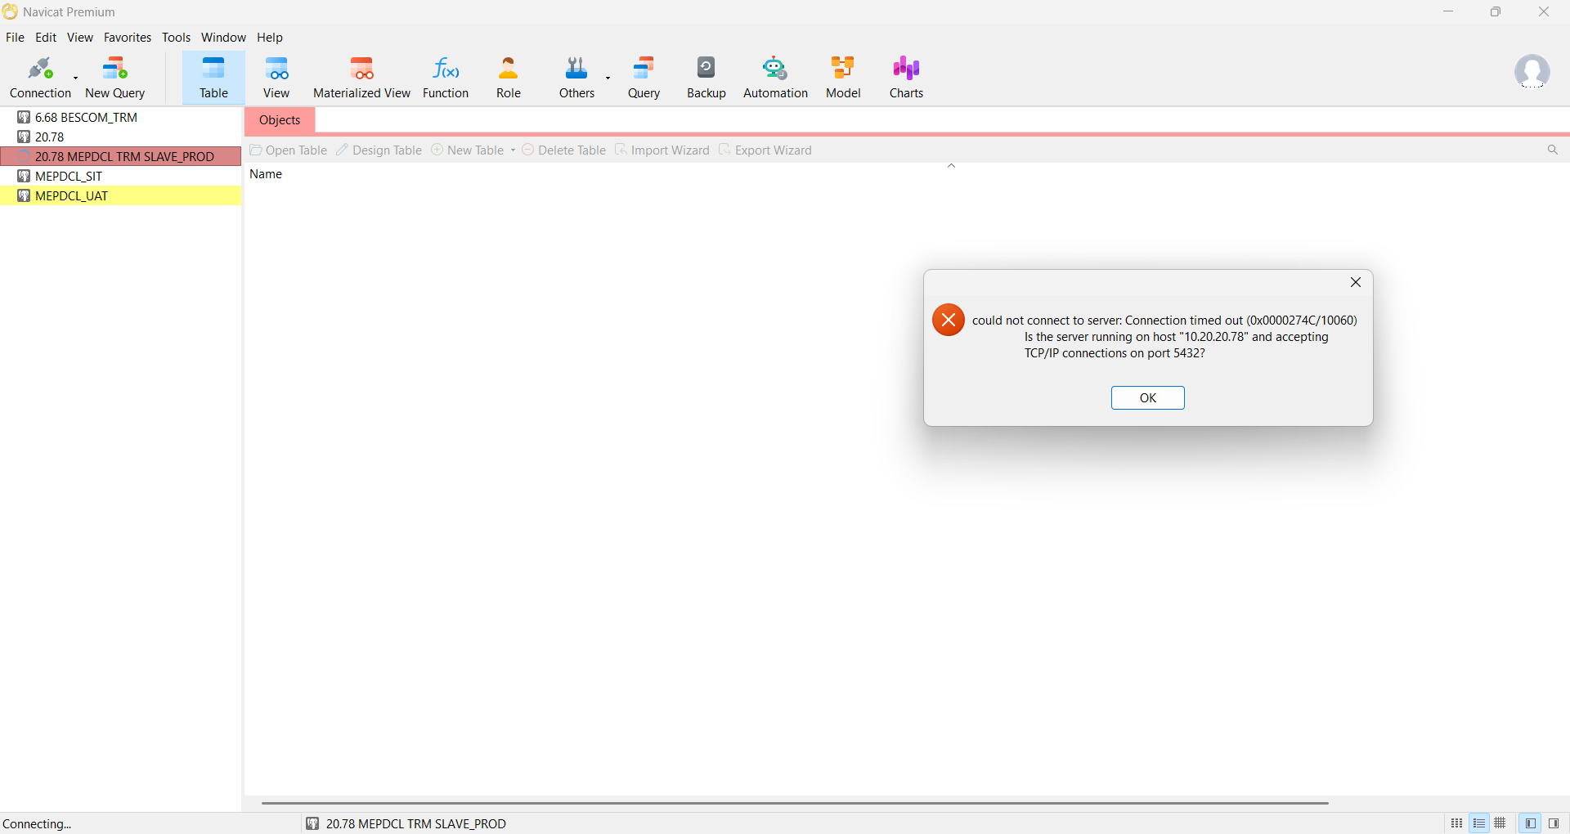The height and width of the screenshot is (834, 1570).
Task: Launch the Import Wizard
Action: (x=662, y=150)
